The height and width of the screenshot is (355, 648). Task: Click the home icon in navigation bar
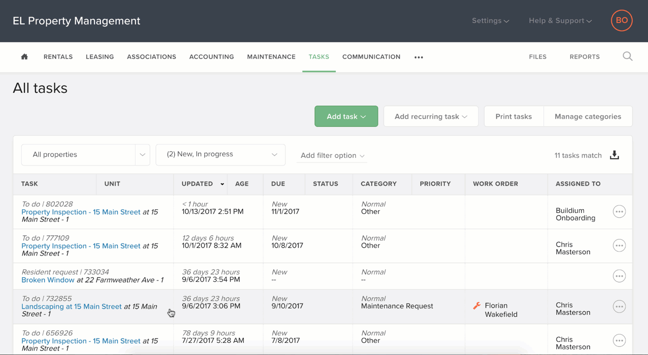point(24,57)
